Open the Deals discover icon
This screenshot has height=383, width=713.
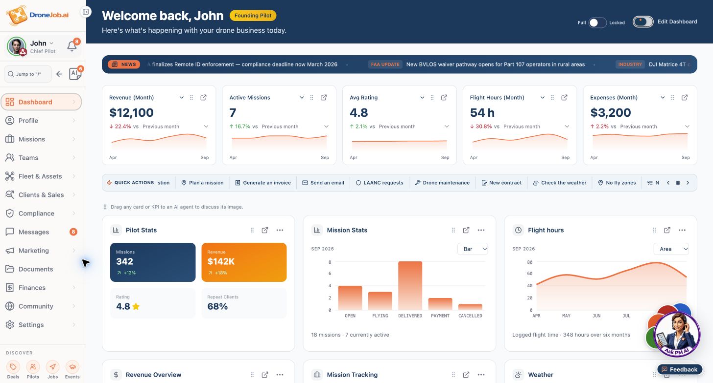(13, 367)
